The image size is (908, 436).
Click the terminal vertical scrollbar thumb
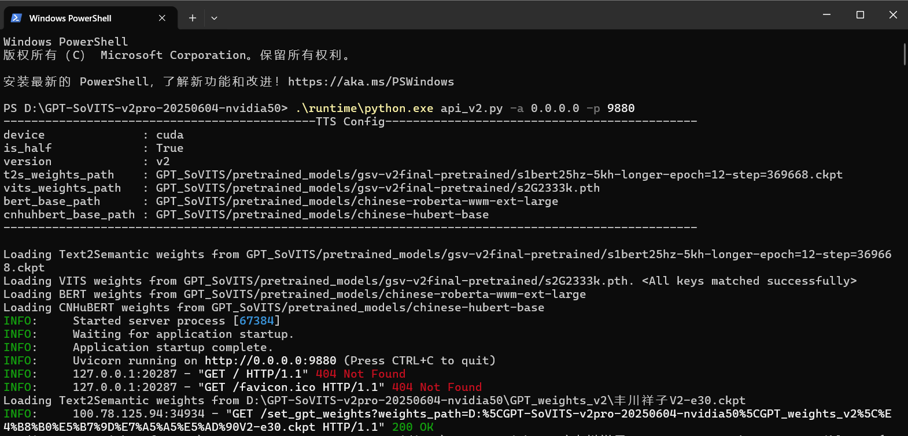tap(905, 54)
